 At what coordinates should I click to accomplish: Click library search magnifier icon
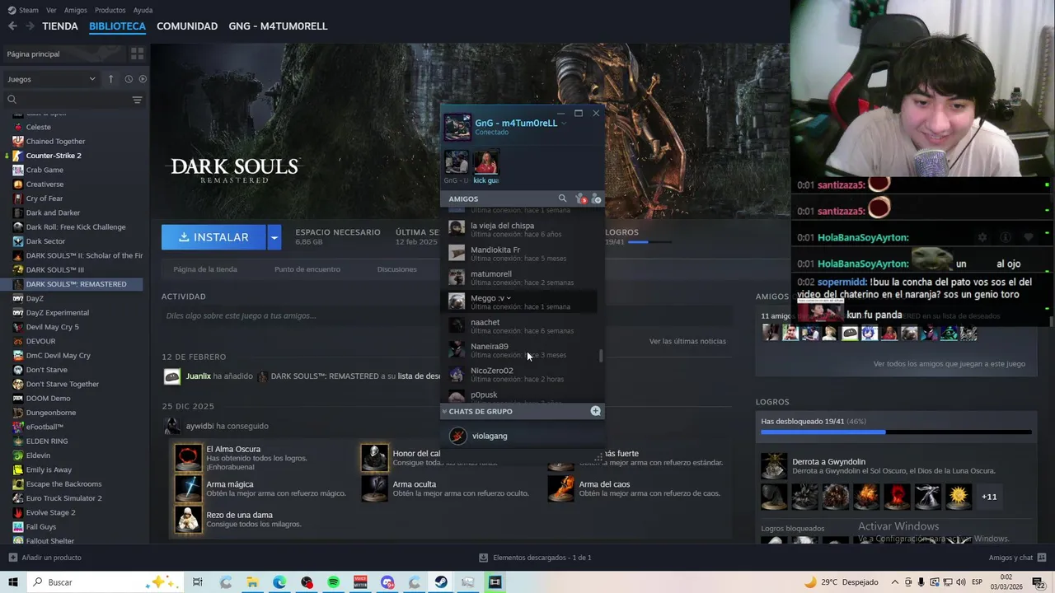click(12, 100)
